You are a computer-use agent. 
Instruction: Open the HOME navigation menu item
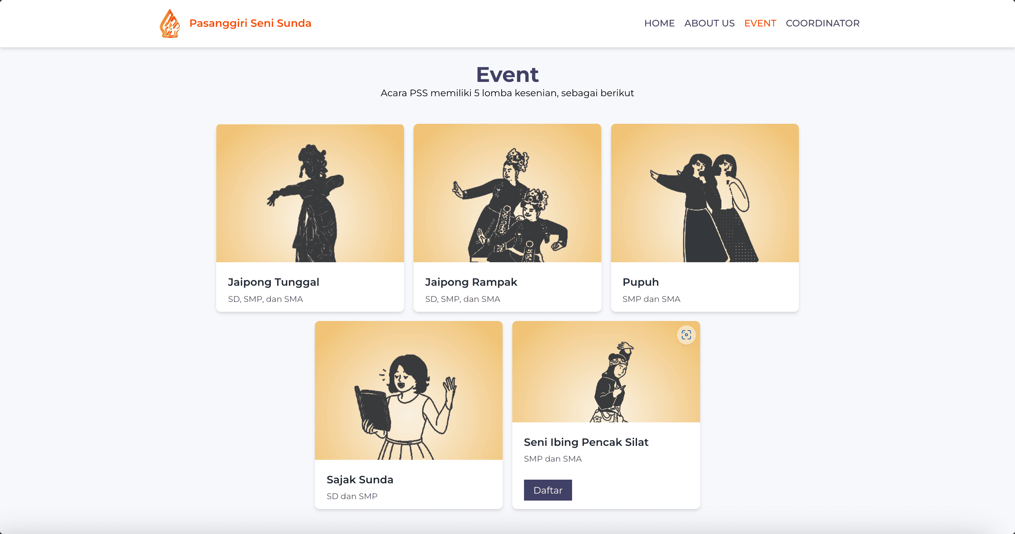(659, 23)
